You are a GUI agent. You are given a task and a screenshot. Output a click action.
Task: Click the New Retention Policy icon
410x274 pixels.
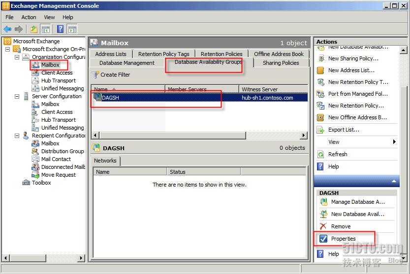[x=320, y=106]
